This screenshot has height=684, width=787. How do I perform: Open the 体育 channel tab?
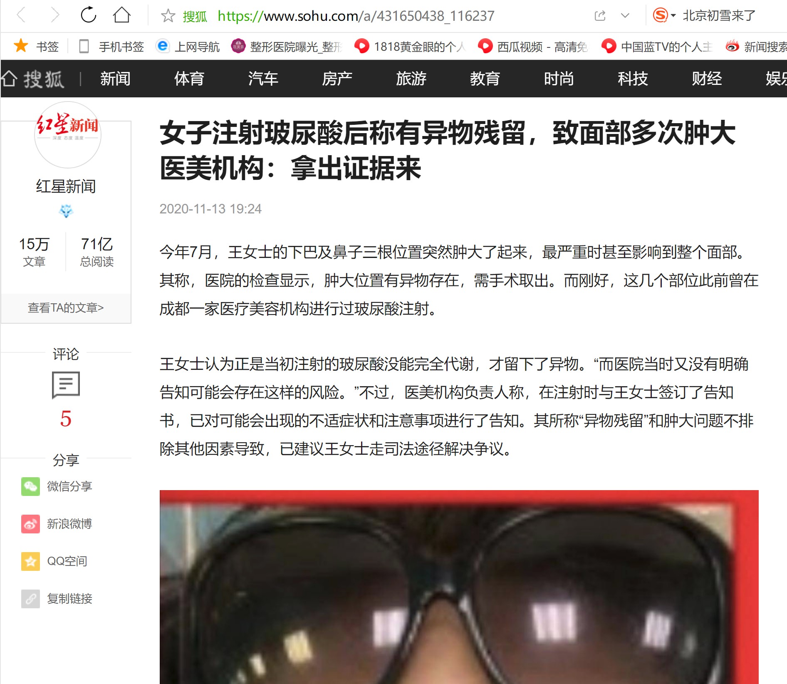click(x=189, y=79)
